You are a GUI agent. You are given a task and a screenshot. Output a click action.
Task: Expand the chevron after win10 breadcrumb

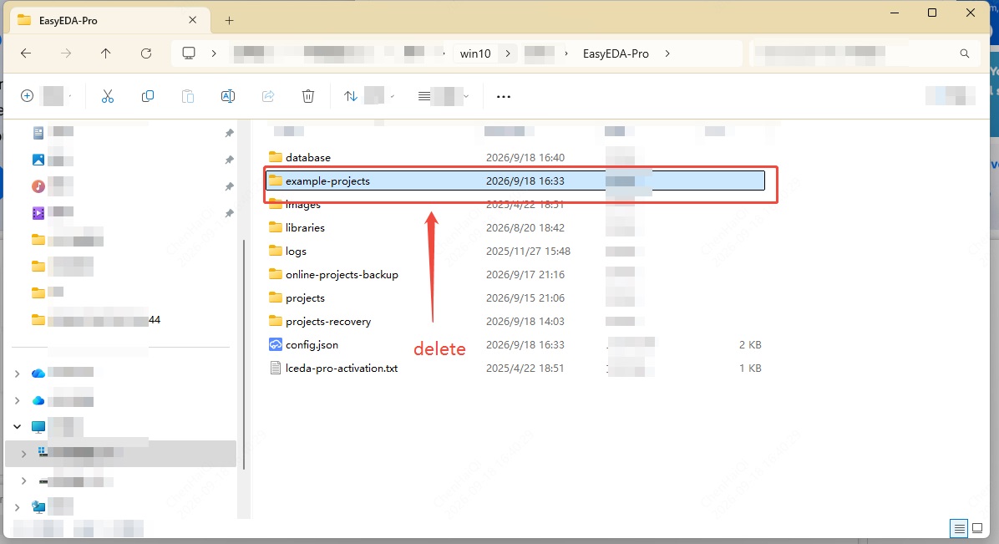(x=508, y=53)
